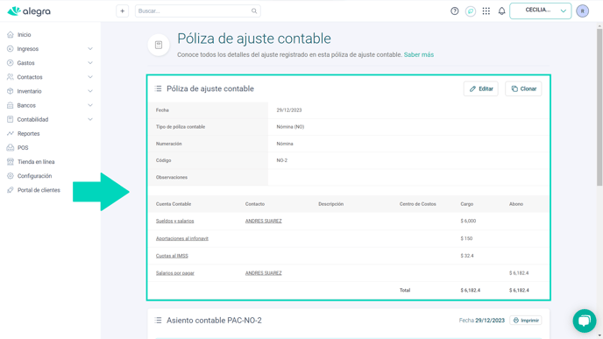Go to Inicio in sidebar
The image size is (603, 339).
click(x=24, y=34)
